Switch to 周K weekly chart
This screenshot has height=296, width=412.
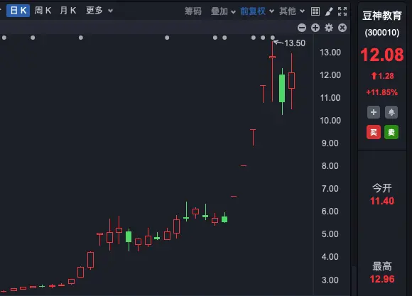click(x=43, y=11)
